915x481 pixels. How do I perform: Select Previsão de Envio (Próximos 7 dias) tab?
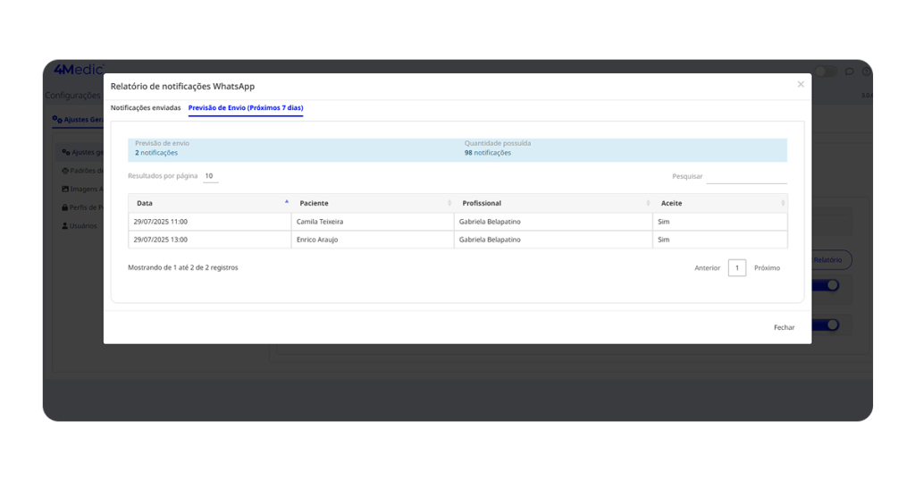coord(246,108)
